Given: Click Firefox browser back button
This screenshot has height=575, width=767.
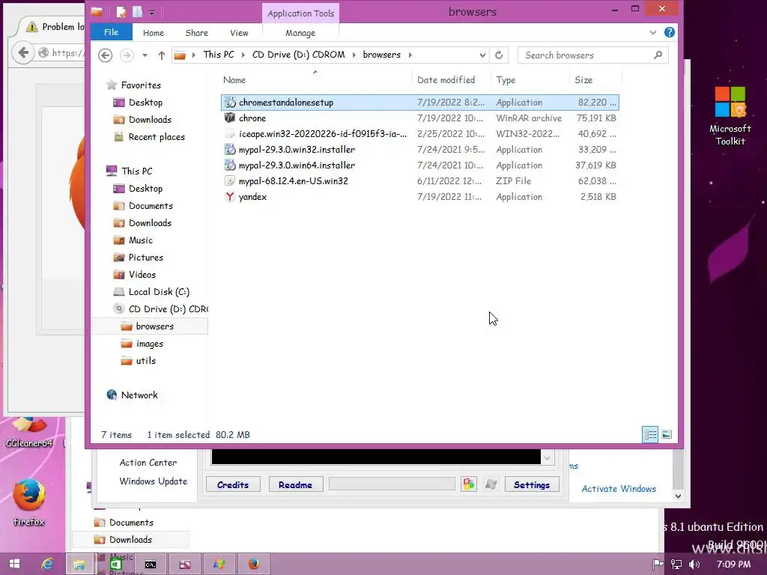Looking at the screenshot, I should [23, 52].
